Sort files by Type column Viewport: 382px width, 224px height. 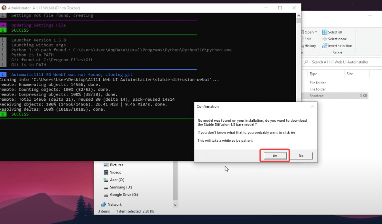313,74
